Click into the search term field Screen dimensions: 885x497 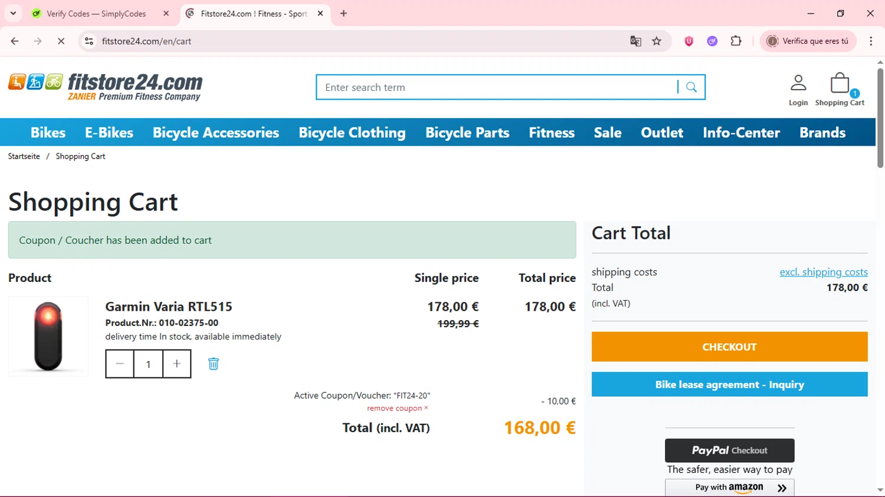click(496, 87)
